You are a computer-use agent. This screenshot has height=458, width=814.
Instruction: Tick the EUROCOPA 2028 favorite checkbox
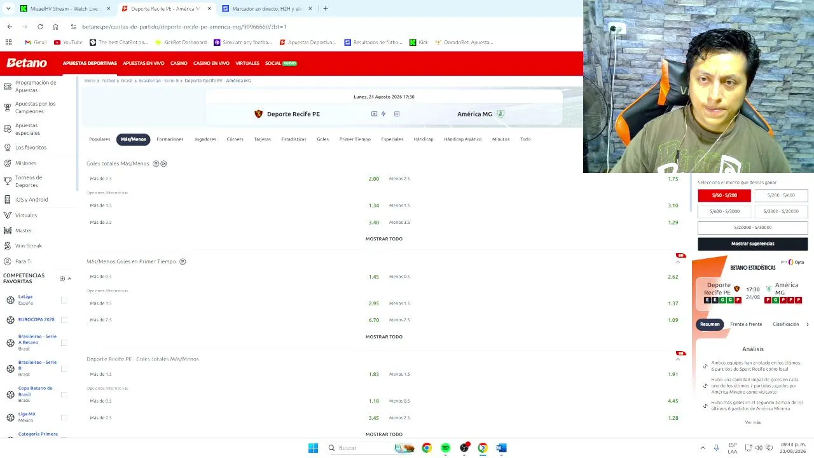pyautogui.click(x=64, y=319)
